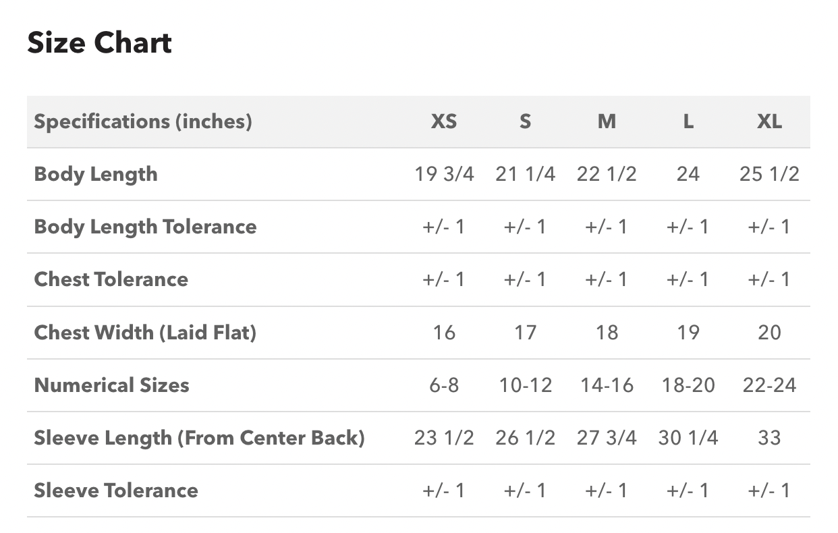
Task: Click the 30 1/4 sleeve length value
Action: point(688,438)
